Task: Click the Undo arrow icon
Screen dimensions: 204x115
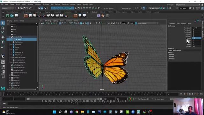Action: [27, 8]
